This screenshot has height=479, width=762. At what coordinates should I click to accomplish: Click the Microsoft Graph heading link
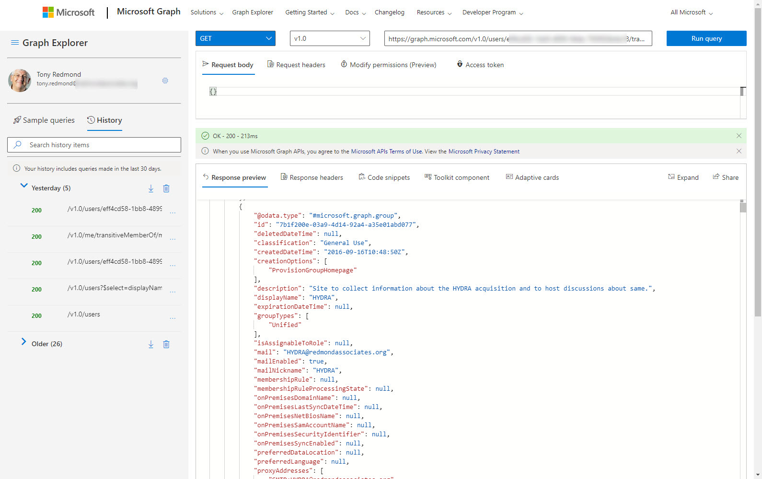[149, 12]
